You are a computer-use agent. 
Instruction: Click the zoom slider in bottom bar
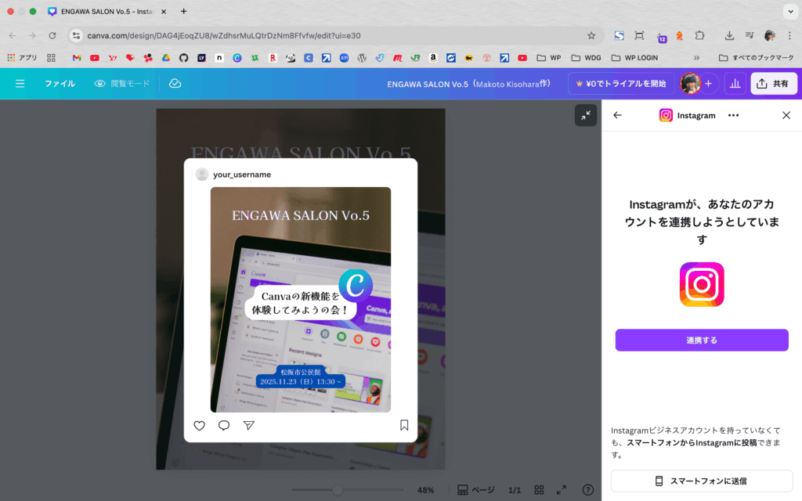point(338,490)
